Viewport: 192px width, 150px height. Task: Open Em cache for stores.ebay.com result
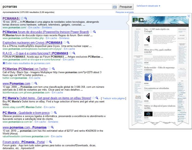pos(49,107)
